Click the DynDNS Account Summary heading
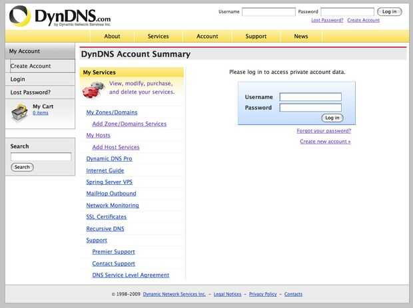The image size is (413, 308). [136, 54]
